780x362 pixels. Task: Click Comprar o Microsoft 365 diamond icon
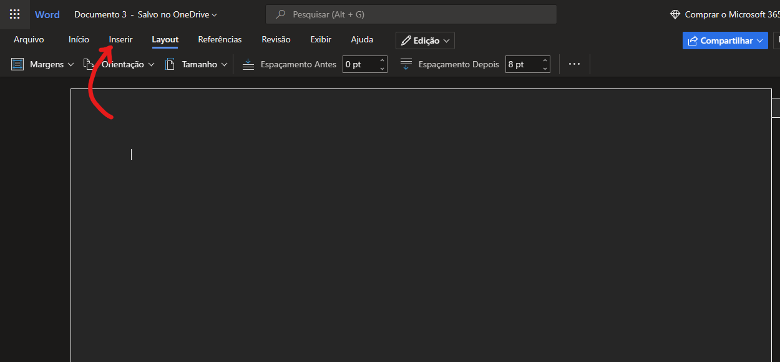[x=675, y=14]
